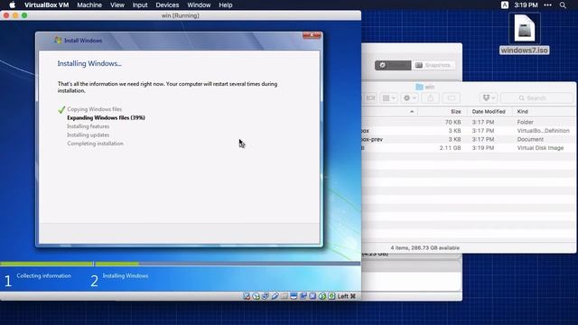Open the Dropbox toolbar dropdown
578x325 pixels.
click(489, 97)
